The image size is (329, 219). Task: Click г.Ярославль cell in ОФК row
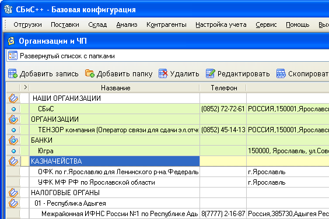coord(288,172)
